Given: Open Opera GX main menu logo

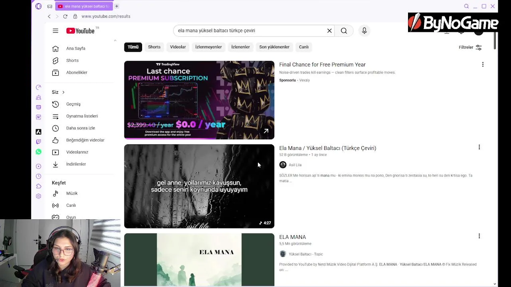Looking at the screenshot, I should point(38,6).
